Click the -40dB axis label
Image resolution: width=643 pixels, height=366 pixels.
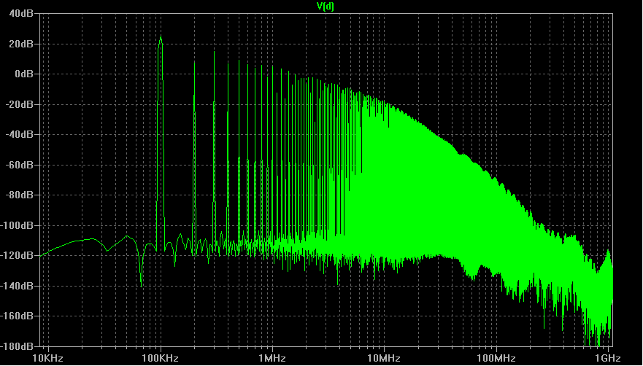[20, 134]
